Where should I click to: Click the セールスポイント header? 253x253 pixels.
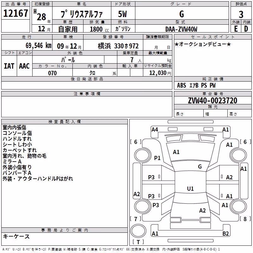click(x=213, y=37)
